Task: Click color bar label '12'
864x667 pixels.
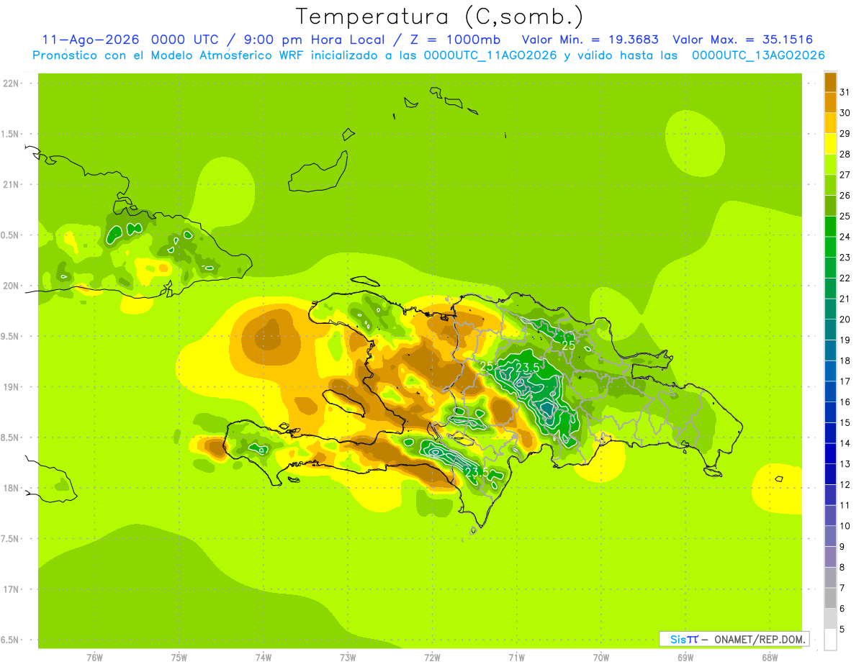Action: click(845, 484)
